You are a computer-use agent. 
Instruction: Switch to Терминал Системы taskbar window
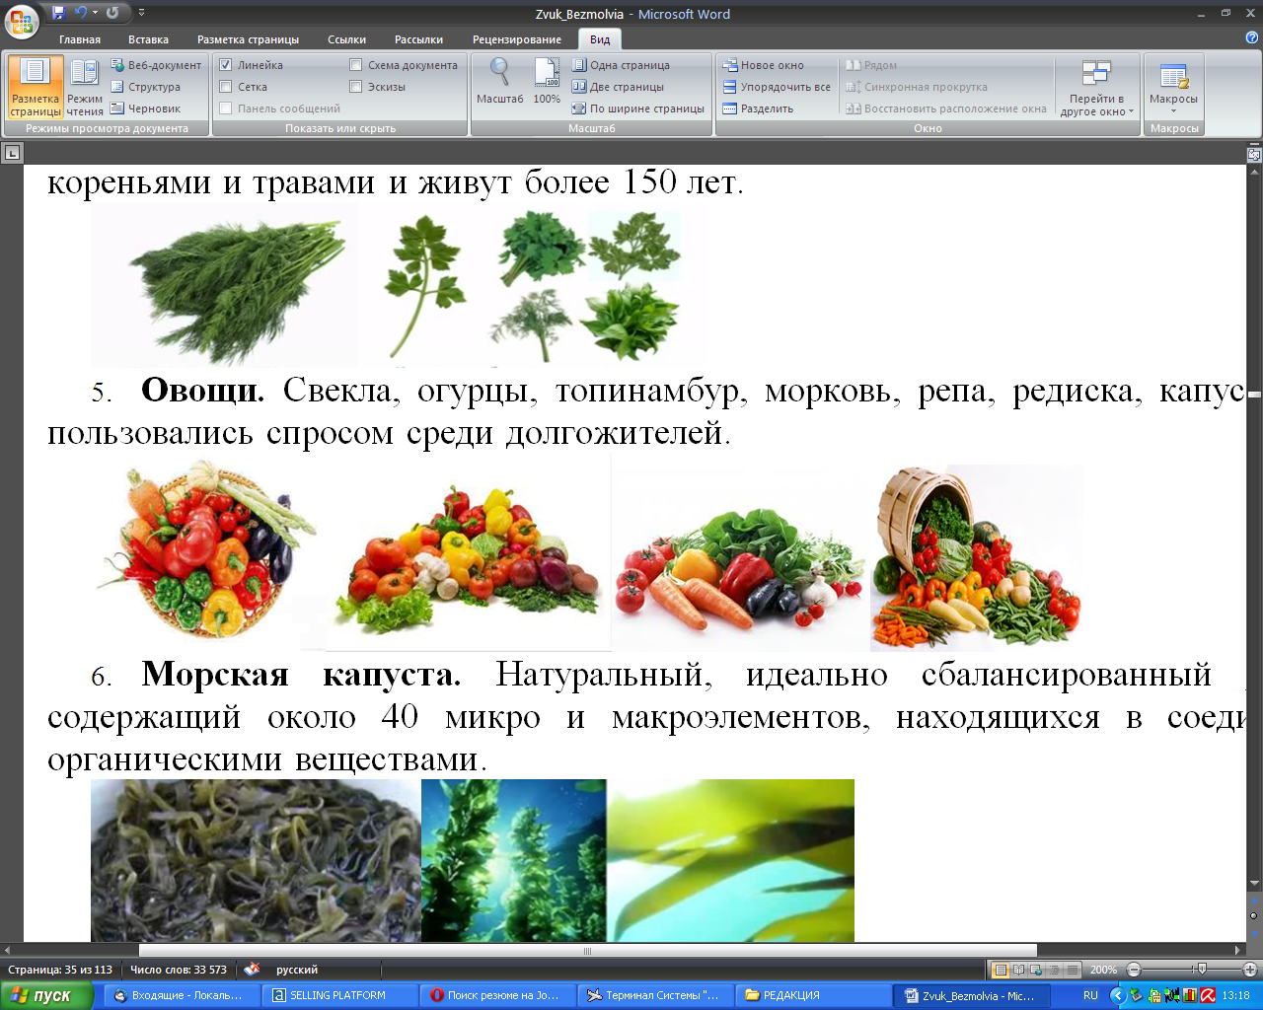(x=654, y=995)
